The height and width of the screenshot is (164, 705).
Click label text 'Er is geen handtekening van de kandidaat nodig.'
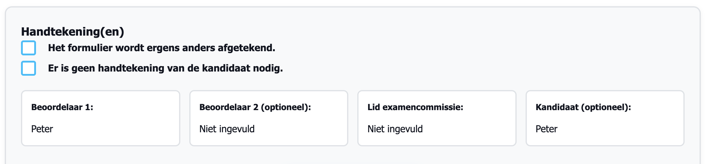pos(165,68)
